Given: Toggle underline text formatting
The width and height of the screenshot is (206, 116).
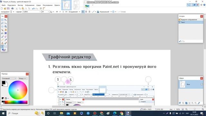Looking at the screenshot, I should click(x=63, y=12).
